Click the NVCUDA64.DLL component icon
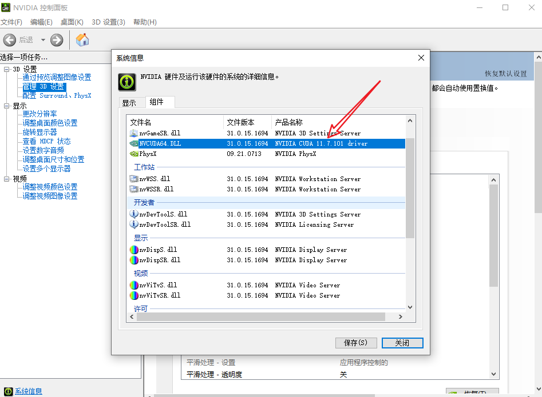 (133, 143)
